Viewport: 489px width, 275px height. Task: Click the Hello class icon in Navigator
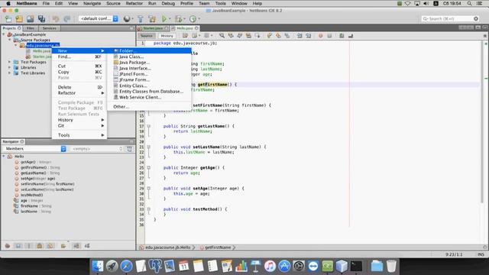pos(10,156)
